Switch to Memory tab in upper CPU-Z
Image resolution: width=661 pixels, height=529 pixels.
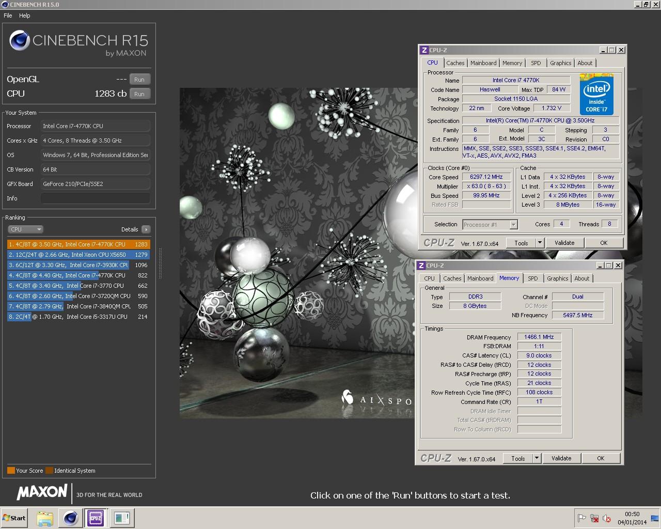[x=512, y=63]
